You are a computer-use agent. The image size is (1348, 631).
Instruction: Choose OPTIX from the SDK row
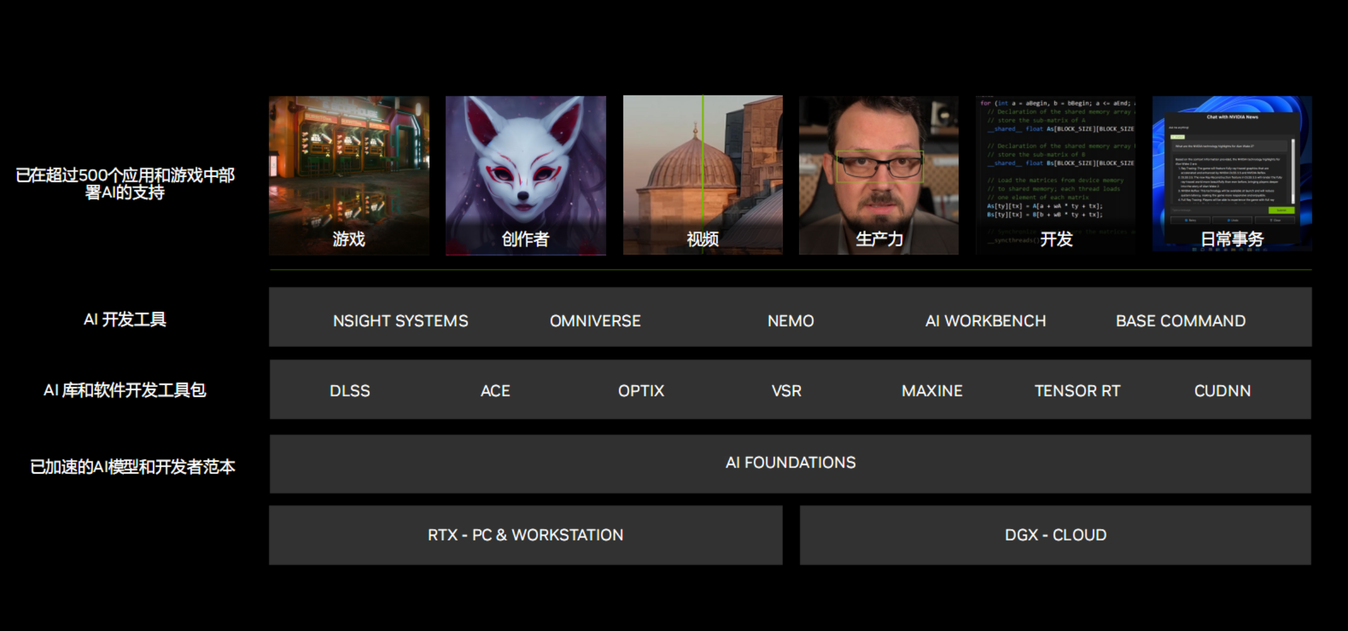click(x=641, y=391)
